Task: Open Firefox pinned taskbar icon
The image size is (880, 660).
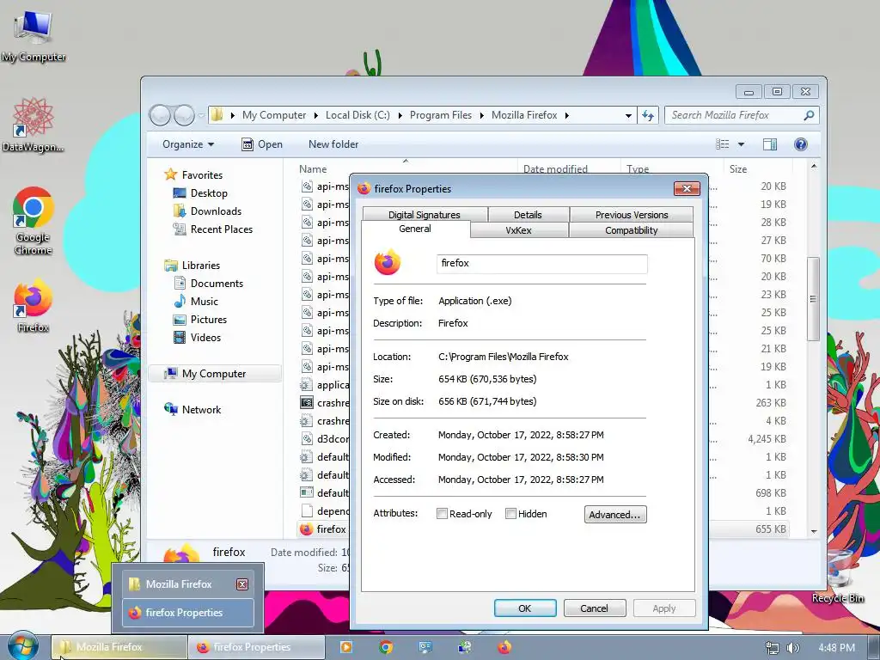Action: pyautogui.click(x=504, y=647)
